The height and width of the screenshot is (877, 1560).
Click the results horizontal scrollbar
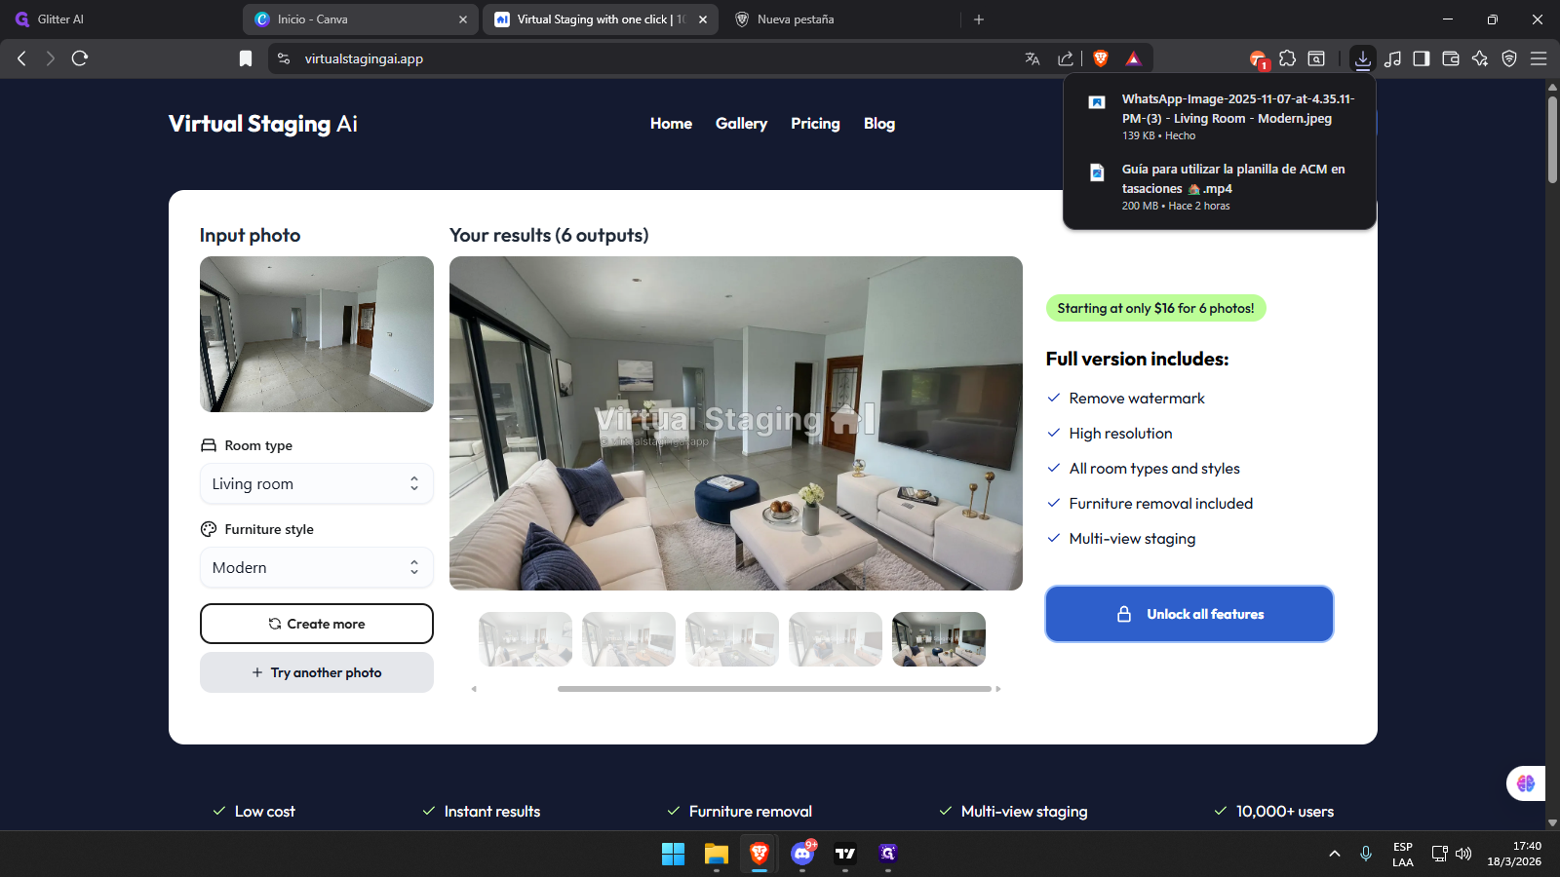(774, 689)
